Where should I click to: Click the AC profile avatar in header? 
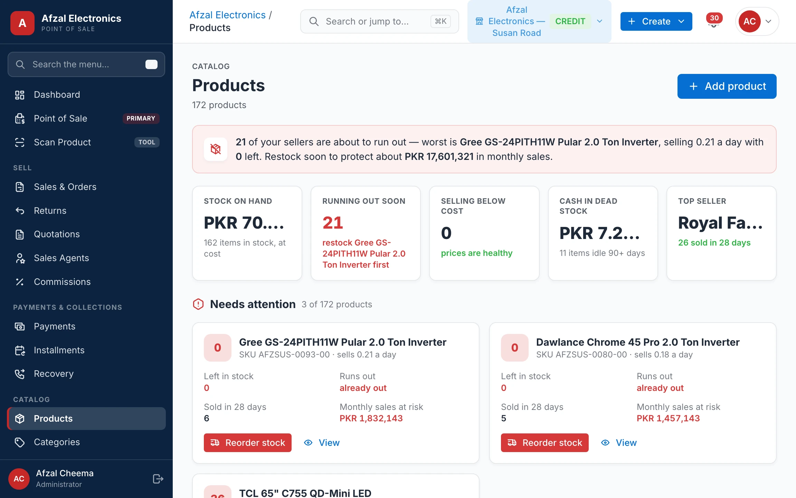[749, 21]
